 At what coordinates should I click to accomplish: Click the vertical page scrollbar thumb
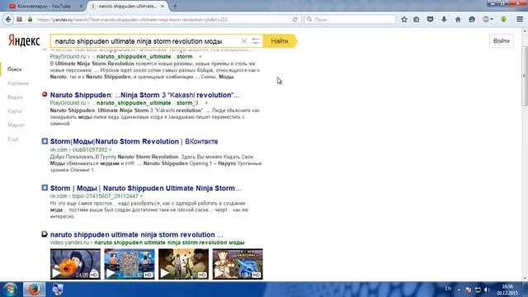[x=525, y=76]
